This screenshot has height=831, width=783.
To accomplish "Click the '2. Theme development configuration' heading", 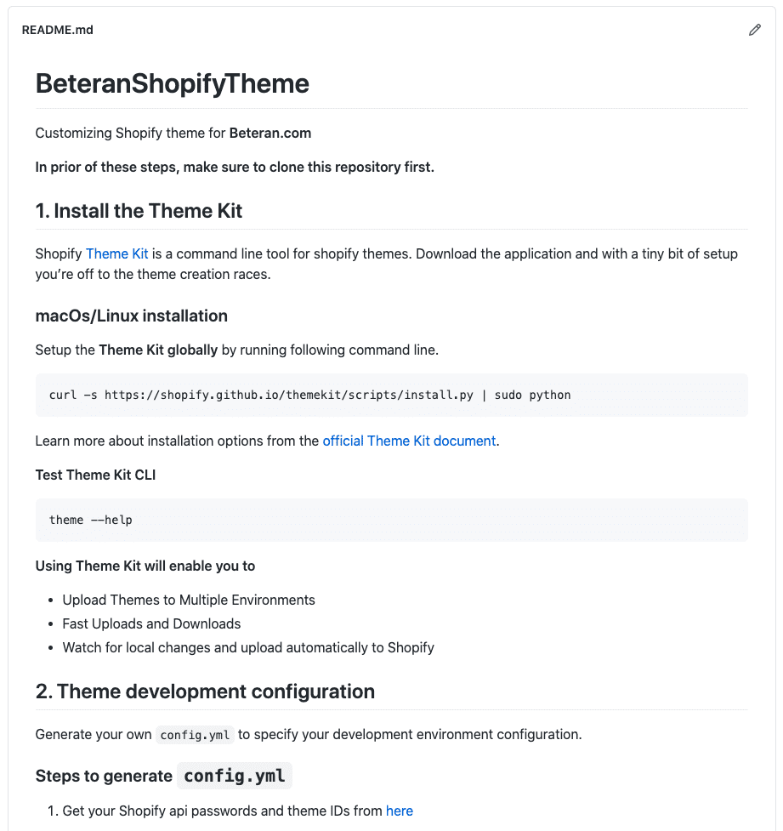I will (x=205, y=692).
